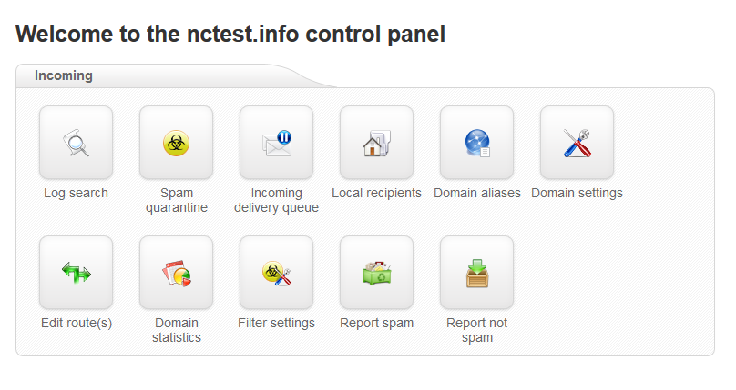
Task: Select the Local recipients house icon
Action: pos(376,143)
